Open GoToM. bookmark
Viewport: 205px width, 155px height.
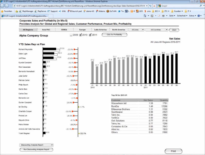click(112, 11)
